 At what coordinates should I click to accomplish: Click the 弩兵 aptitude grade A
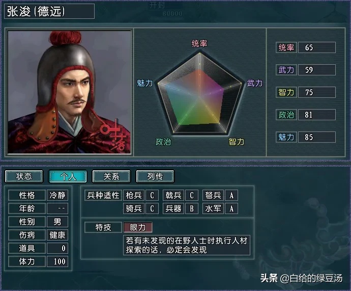231,195
